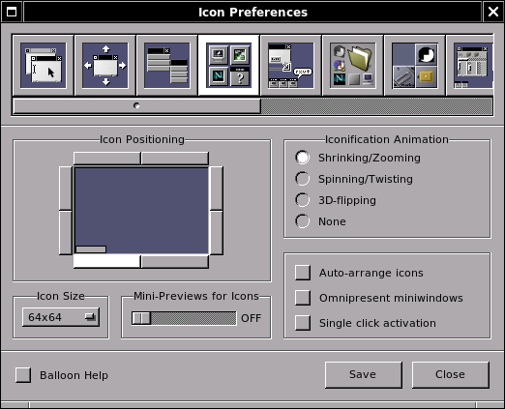The height and width of the screenshot is (409, 505).
Task: Position icons along top edge starting right
Action: [x=175, y=159]
